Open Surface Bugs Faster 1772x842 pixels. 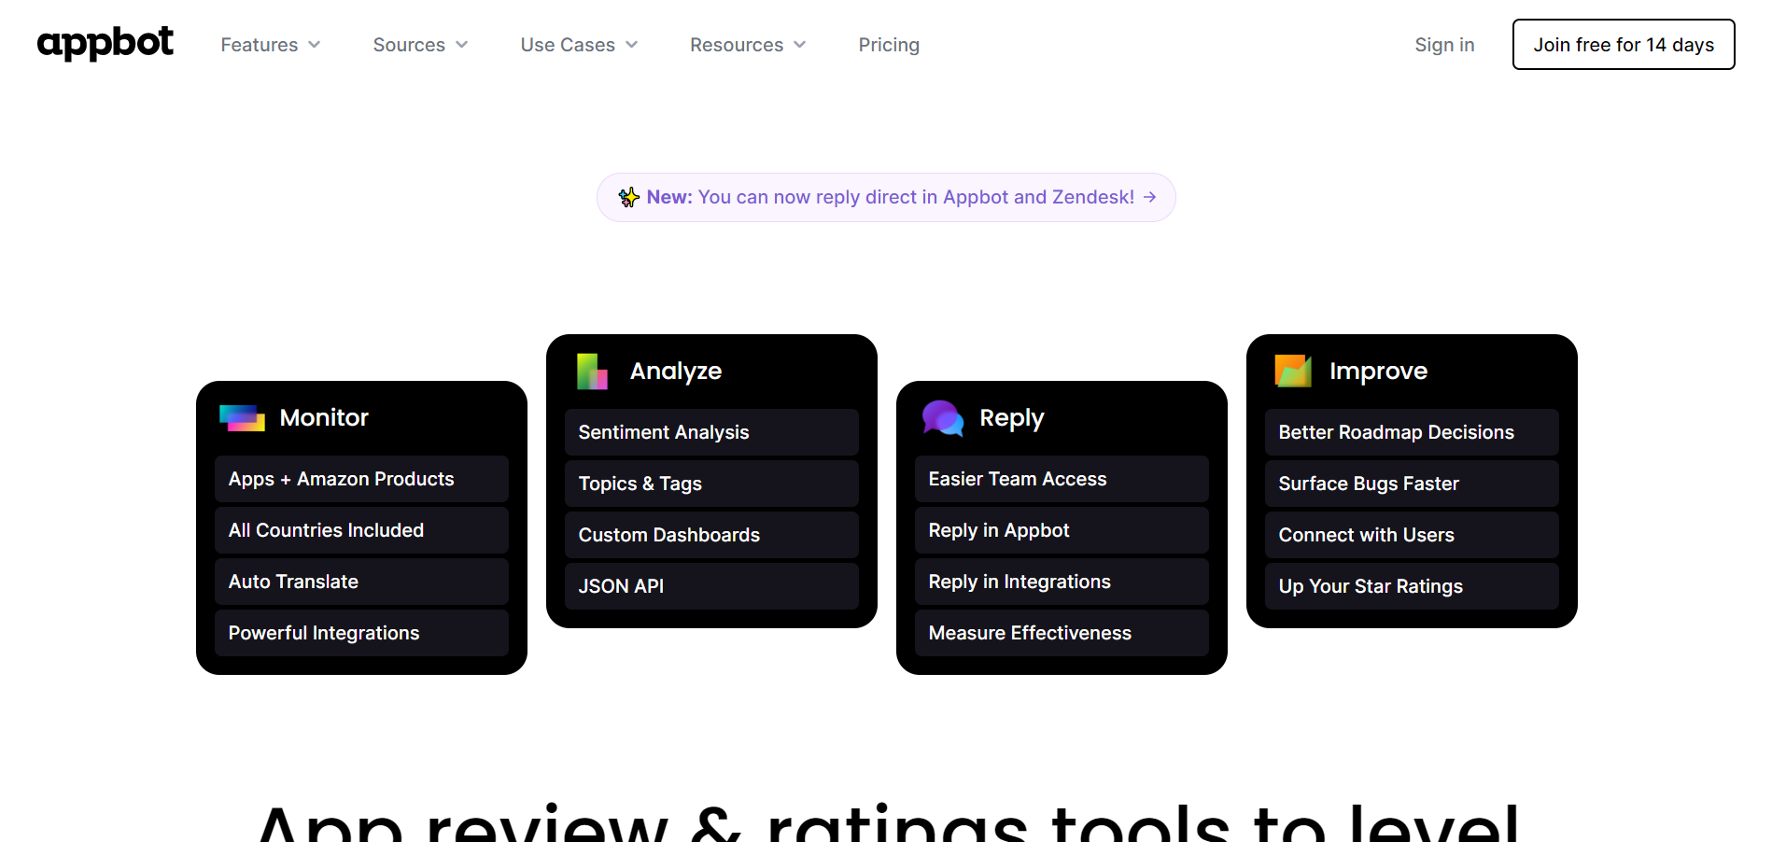1412,484
